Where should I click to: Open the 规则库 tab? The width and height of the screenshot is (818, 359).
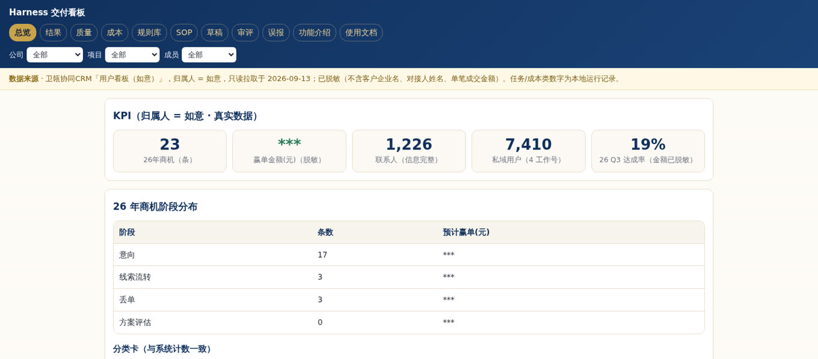point(149,32)
